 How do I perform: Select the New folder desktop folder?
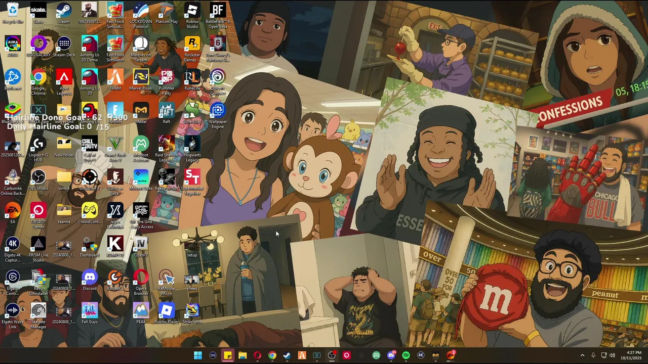coord(64,147)
